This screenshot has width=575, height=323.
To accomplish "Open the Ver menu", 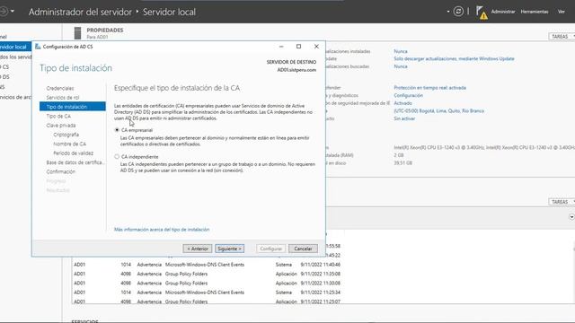I will pos(561,12).
